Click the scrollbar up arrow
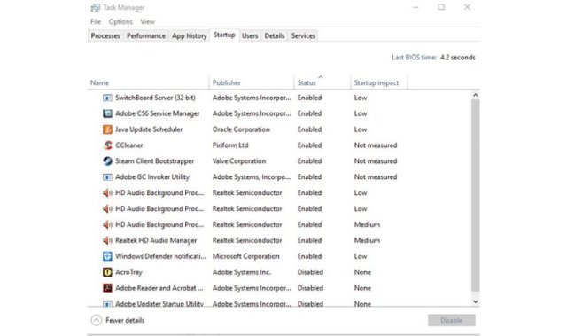Viewport: 567px width, 336px height. (x=476, y=95)
